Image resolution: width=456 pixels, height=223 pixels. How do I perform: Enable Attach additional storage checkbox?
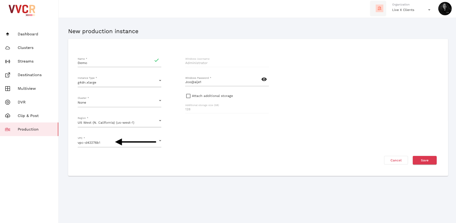click(x=188, y=96)
